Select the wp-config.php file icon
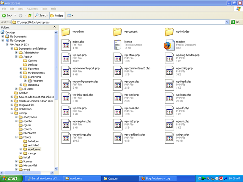This screenshot has width=243, height=182. (170, 72)
